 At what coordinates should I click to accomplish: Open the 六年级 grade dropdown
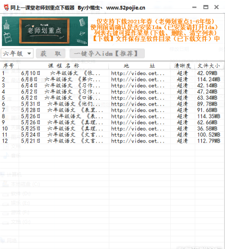[x=17, y=54]
